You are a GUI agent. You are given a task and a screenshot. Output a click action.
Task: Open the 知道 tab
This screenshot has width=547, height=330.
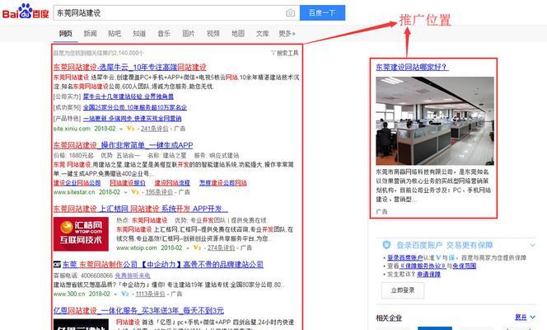click(x=139, y=34)
